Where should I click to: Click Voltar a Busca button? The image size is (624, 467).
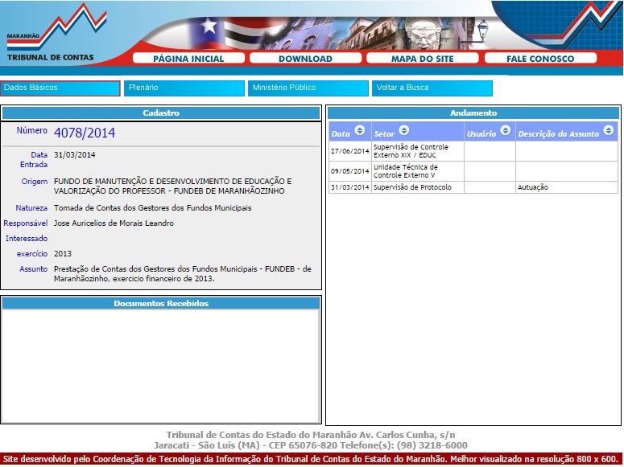[x=432, y=88]
